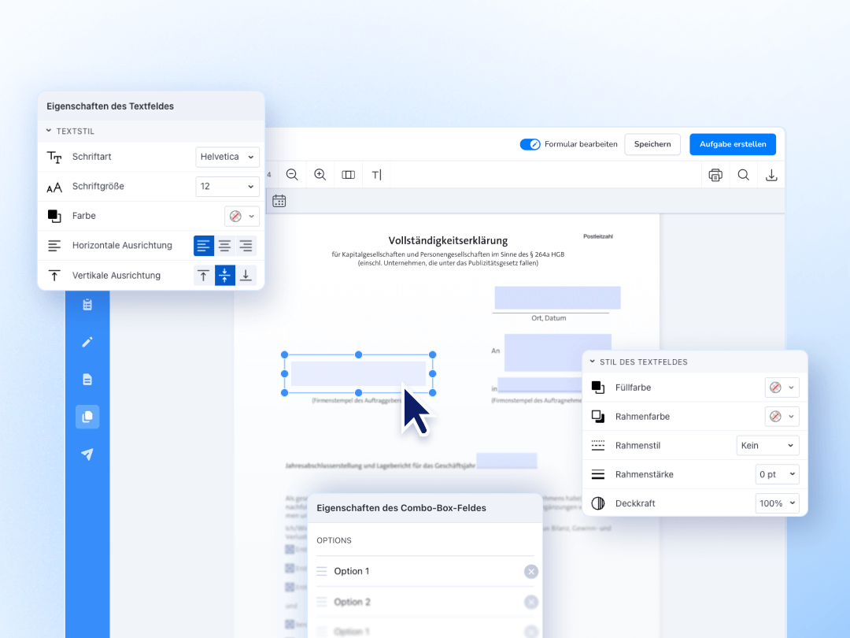
Task: Click the print icon in toolbar
Action: coord(715,175)
